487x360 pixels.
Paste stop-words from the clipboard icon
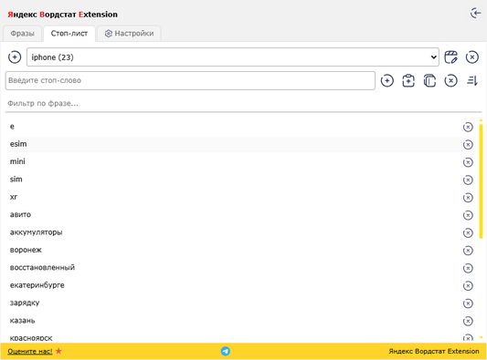coord(408,80)
